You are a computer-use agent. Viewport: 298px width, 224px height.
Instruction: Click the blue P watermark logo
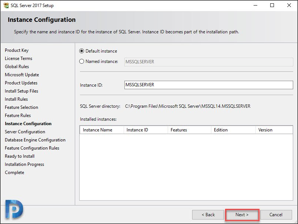14,209
